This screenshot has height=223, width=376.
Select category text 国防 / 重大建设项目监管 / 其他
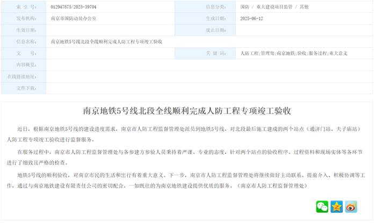274,7
